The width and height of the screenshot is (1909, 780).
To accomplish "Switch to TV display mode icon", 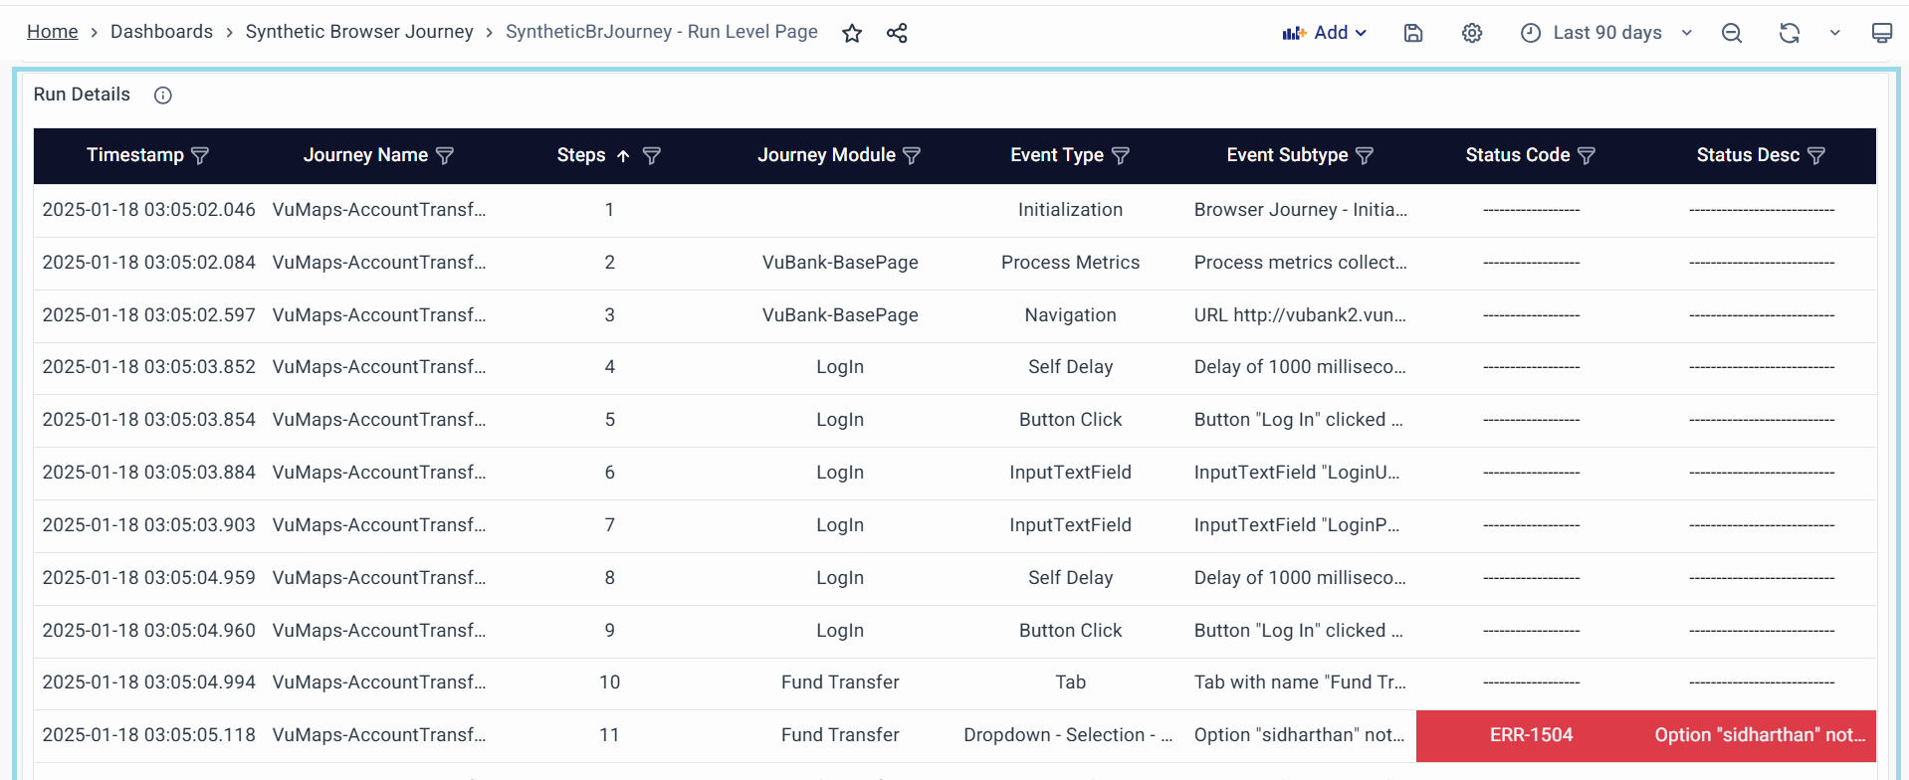I will 1881,33.
